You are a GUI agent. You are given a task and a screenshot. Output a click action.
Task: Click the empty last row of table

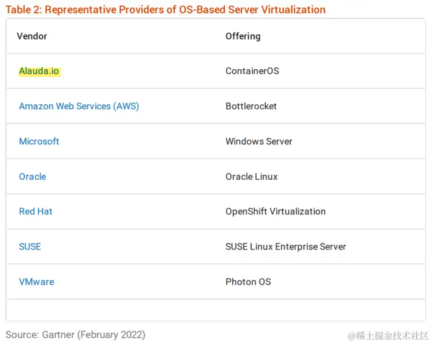[216, 310]
